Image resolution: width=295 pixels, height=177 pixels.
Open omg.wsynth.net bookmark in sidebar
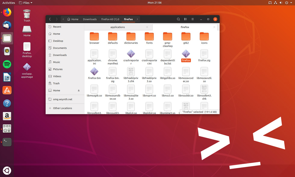click(65, 99)
